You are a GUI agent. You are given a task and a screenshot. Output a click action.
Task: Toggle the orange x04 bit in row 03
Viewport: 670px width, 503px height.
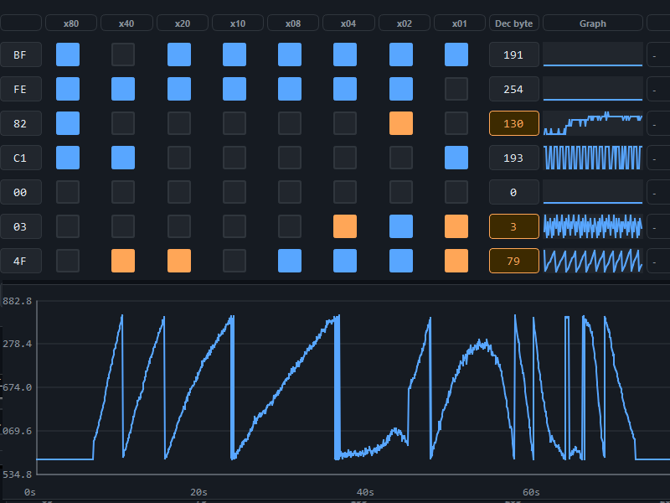click(345, 226)
